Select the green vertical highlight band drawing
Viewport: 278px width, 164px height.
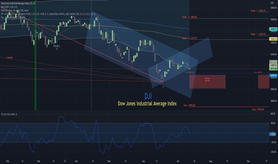pos(35,55)
